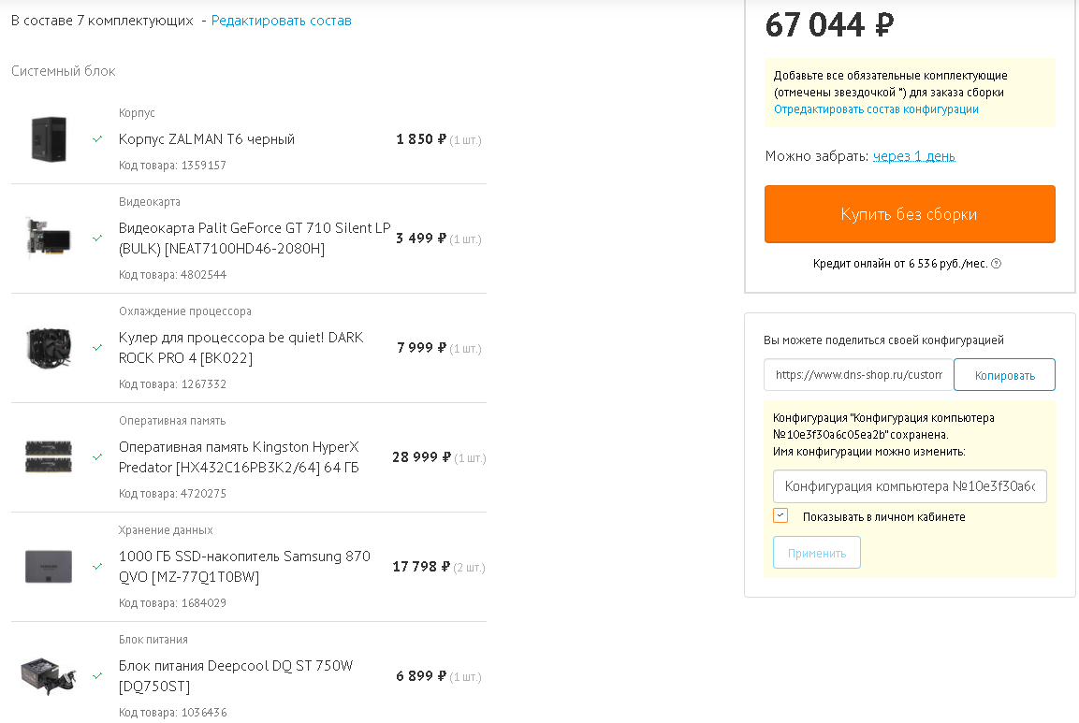The height and width of the screenshot is (723, 1079).
Task: Click the 'Копировать' button
Action: tap(1004, 375)
